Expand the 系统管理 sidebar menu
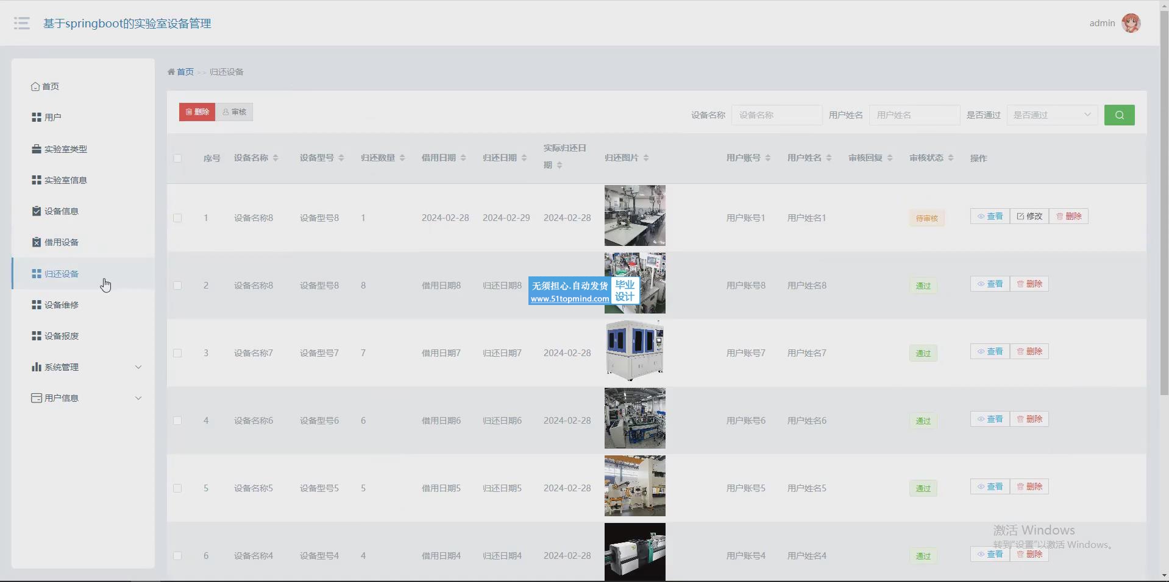Screen dimensions: 1169x582 click(83, 367)
